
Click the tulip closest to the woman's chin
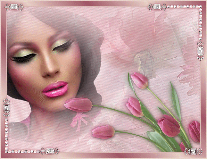pyautogui.click(x=79, y=105)
